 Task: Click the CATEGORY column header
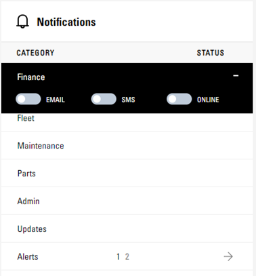35,53
